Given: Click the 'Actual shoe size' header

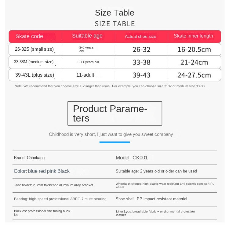Looking at the screenshot, I should coord(140,36).
